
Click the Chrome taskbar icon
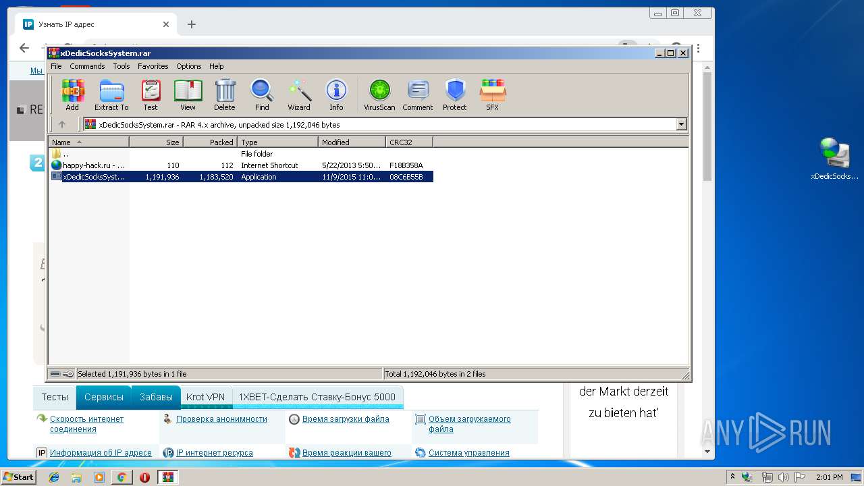pyautogui.click(x=122, y=477)
